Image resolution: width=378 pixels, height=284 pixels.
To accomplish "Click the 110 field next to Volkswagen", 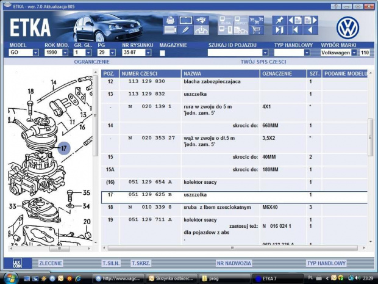I will pyautogui.click(x=365, y=53).
